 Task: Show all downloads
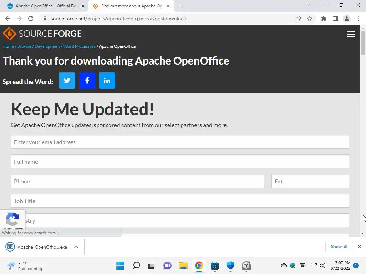(339, 247)
